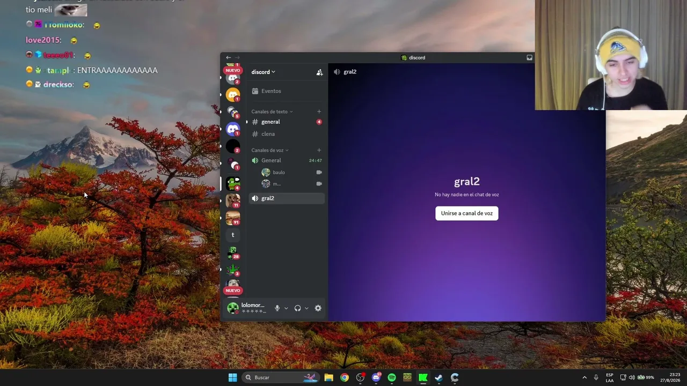This screenshot has height=386, width=687.
Task: Click the Buscar taskbar search box
Action: 281,377
